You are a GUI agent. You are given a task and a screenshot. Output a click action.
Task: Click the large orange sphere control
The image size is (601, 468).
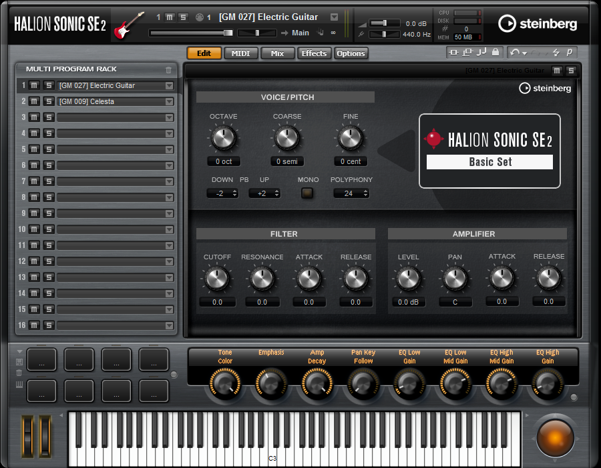coord(556,436)
